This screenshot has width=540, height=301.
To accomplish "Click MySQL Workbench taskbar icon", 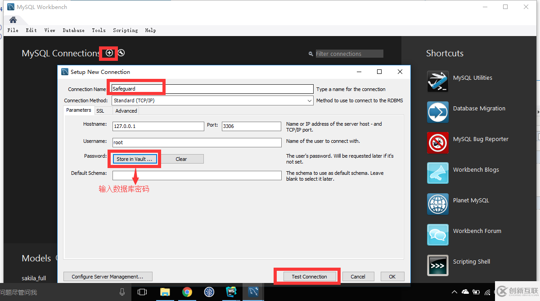I will (253, 292).
